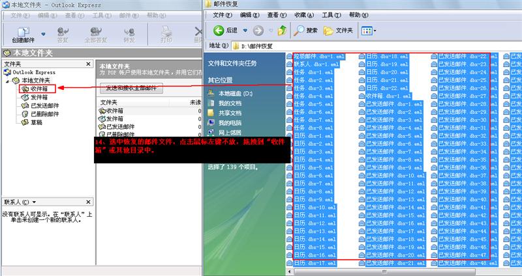Open 搜索 (Search) in Explorer toolbar

(305, 30)
